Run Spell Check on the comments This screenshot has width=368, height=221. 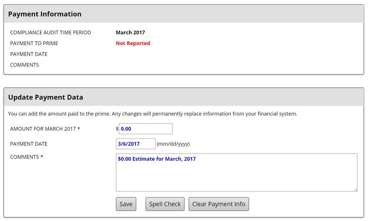pyautogui.click(x=165, y=204)
